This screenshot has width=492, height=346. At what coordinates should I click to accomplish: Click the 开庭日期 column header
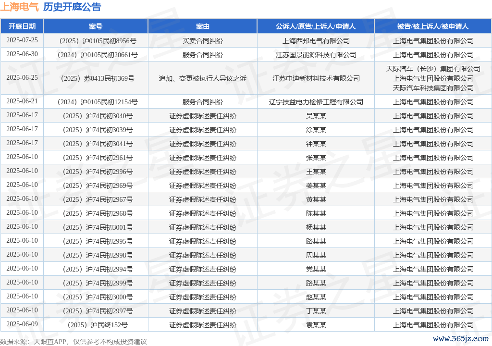[x=22, y=26]
